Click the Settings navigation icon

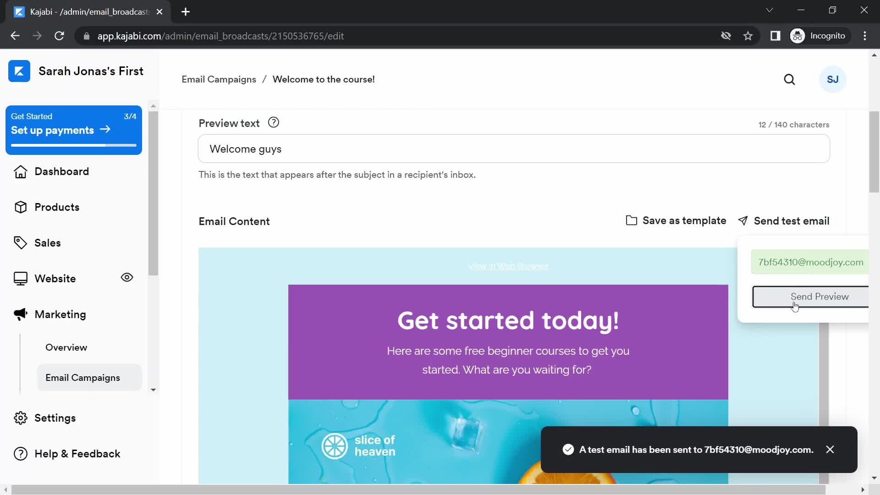tap(20, 418)
